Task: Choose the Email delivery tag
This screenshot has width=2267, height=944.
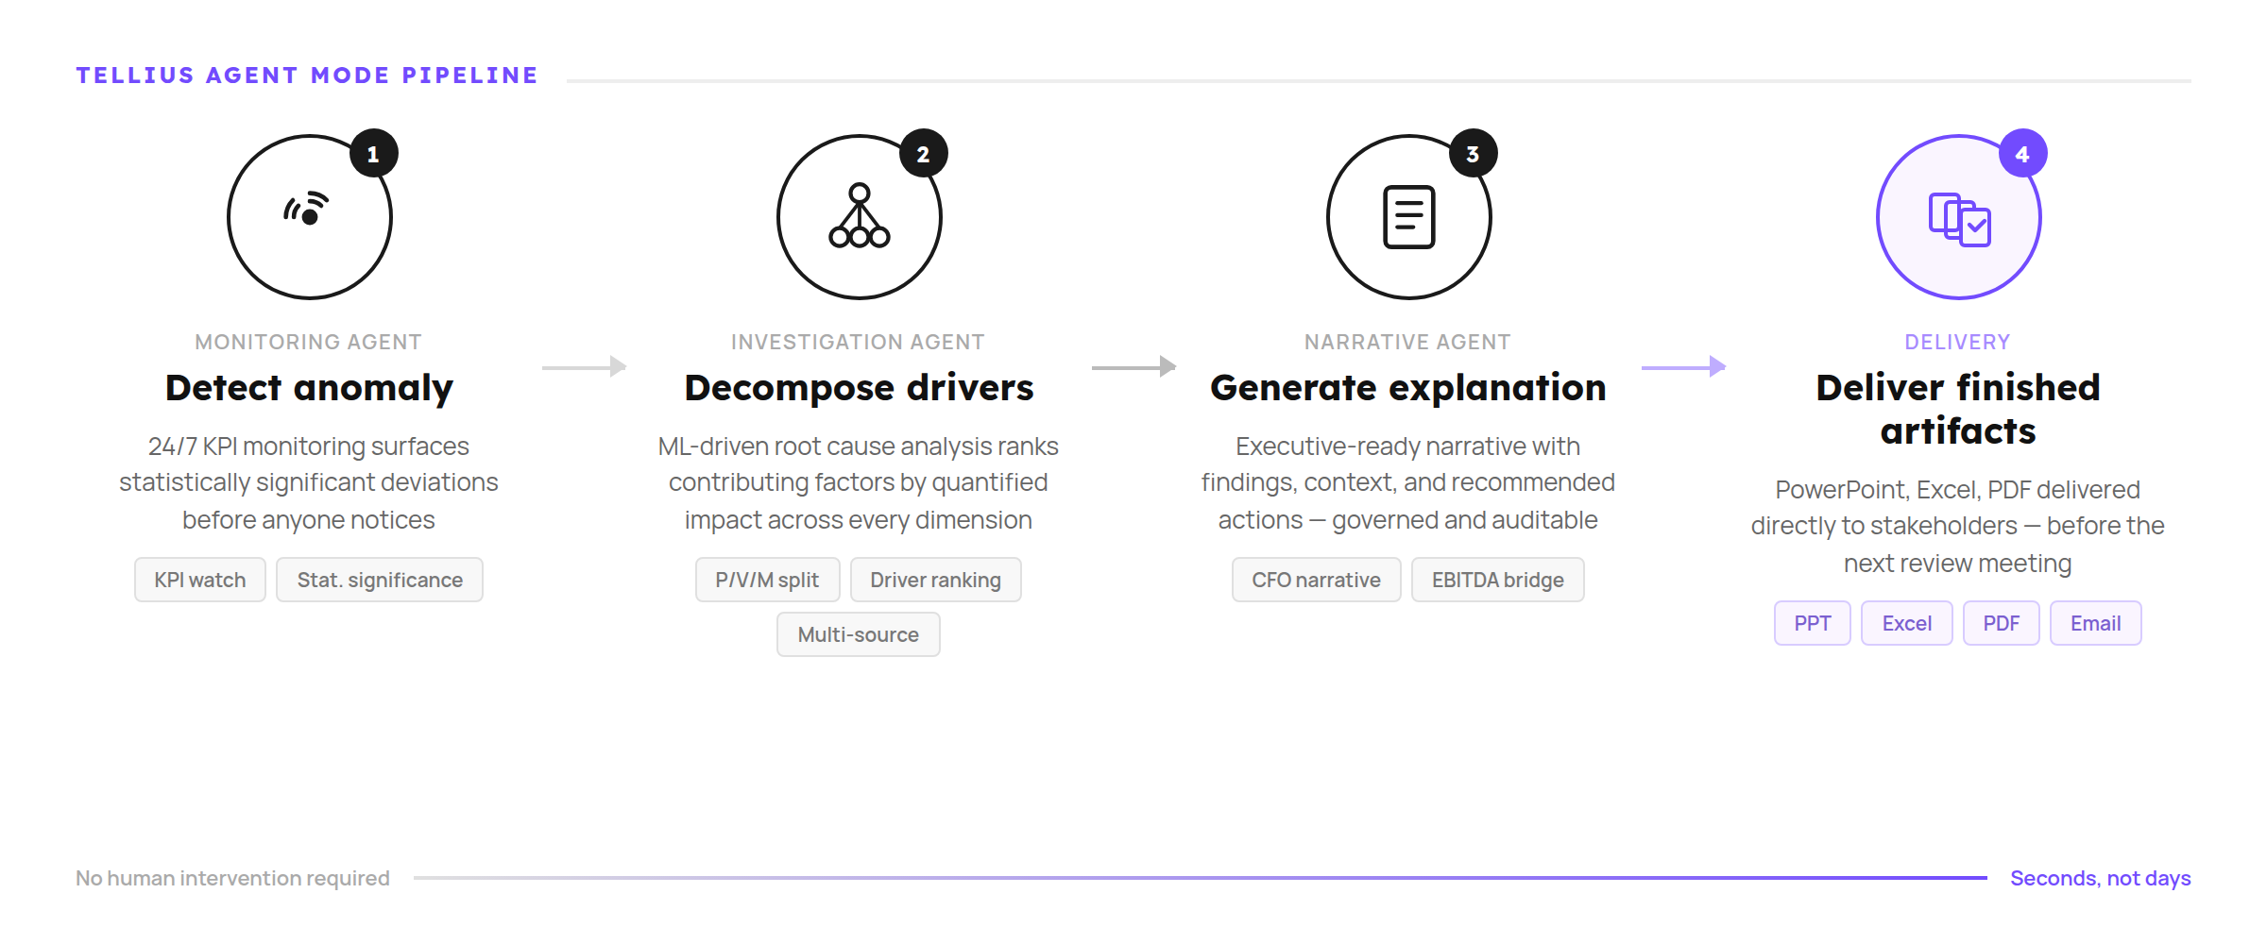Action: click(2096, 623)
